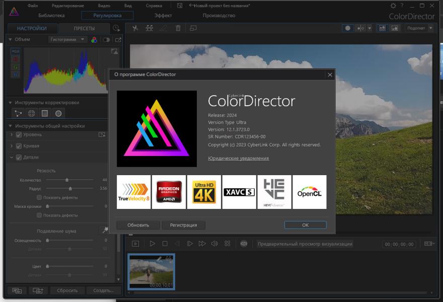443x302 pixels.
Task: Open the Справка menu
Action: [154, 6]
